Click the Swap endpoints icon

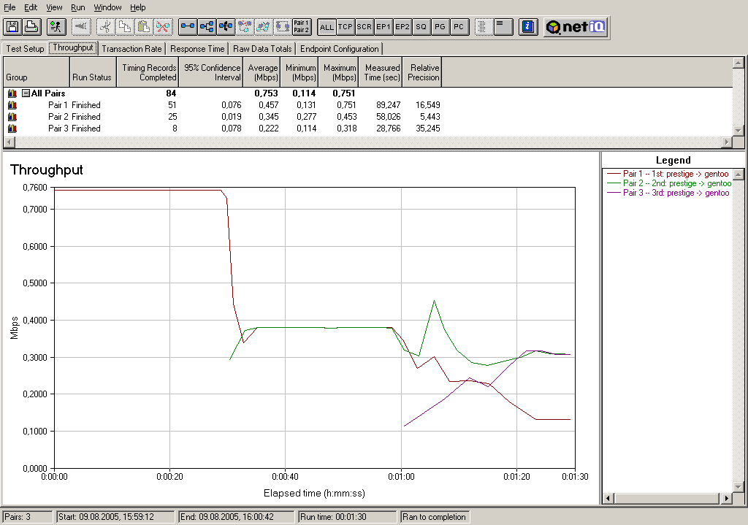tap(283, 27)
